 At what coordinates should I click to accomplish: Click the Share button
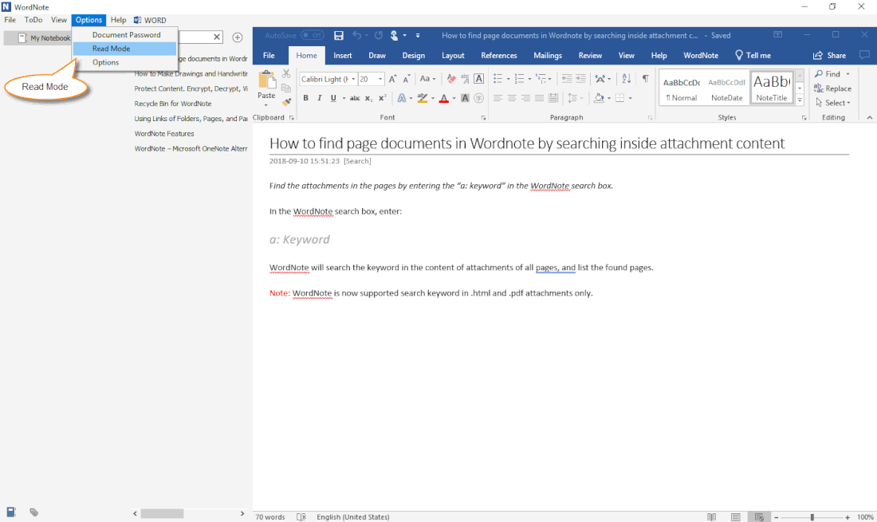coord(829,55)
